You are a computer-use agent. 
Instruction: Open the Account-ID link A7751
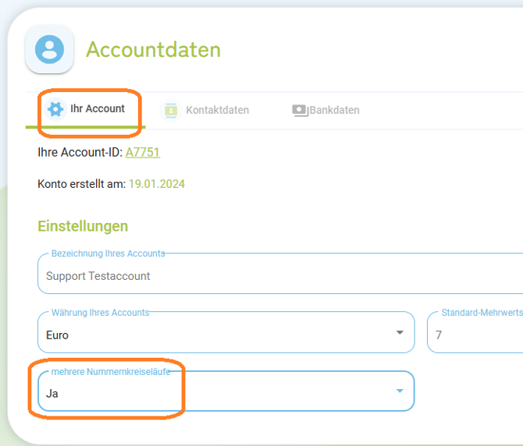click(x=143, y=153)
